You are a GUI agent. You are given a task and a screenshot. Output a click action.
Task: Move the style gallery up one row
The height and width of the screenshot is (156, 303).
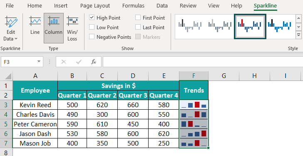click(x=298, y=18)
